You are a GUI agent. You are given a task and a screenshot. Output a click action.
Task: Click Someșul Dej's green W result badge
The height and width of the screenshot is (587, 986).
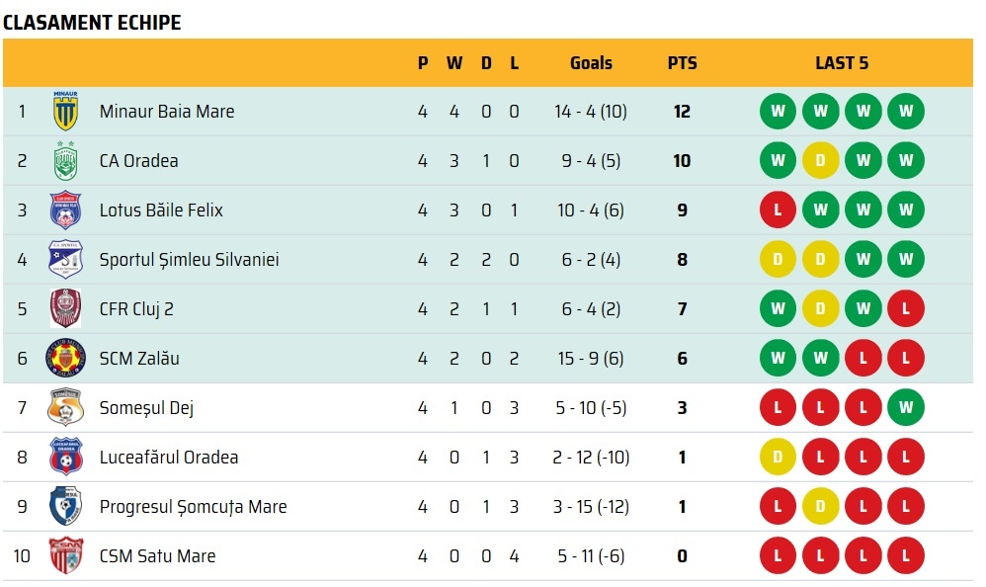[905, 408]
